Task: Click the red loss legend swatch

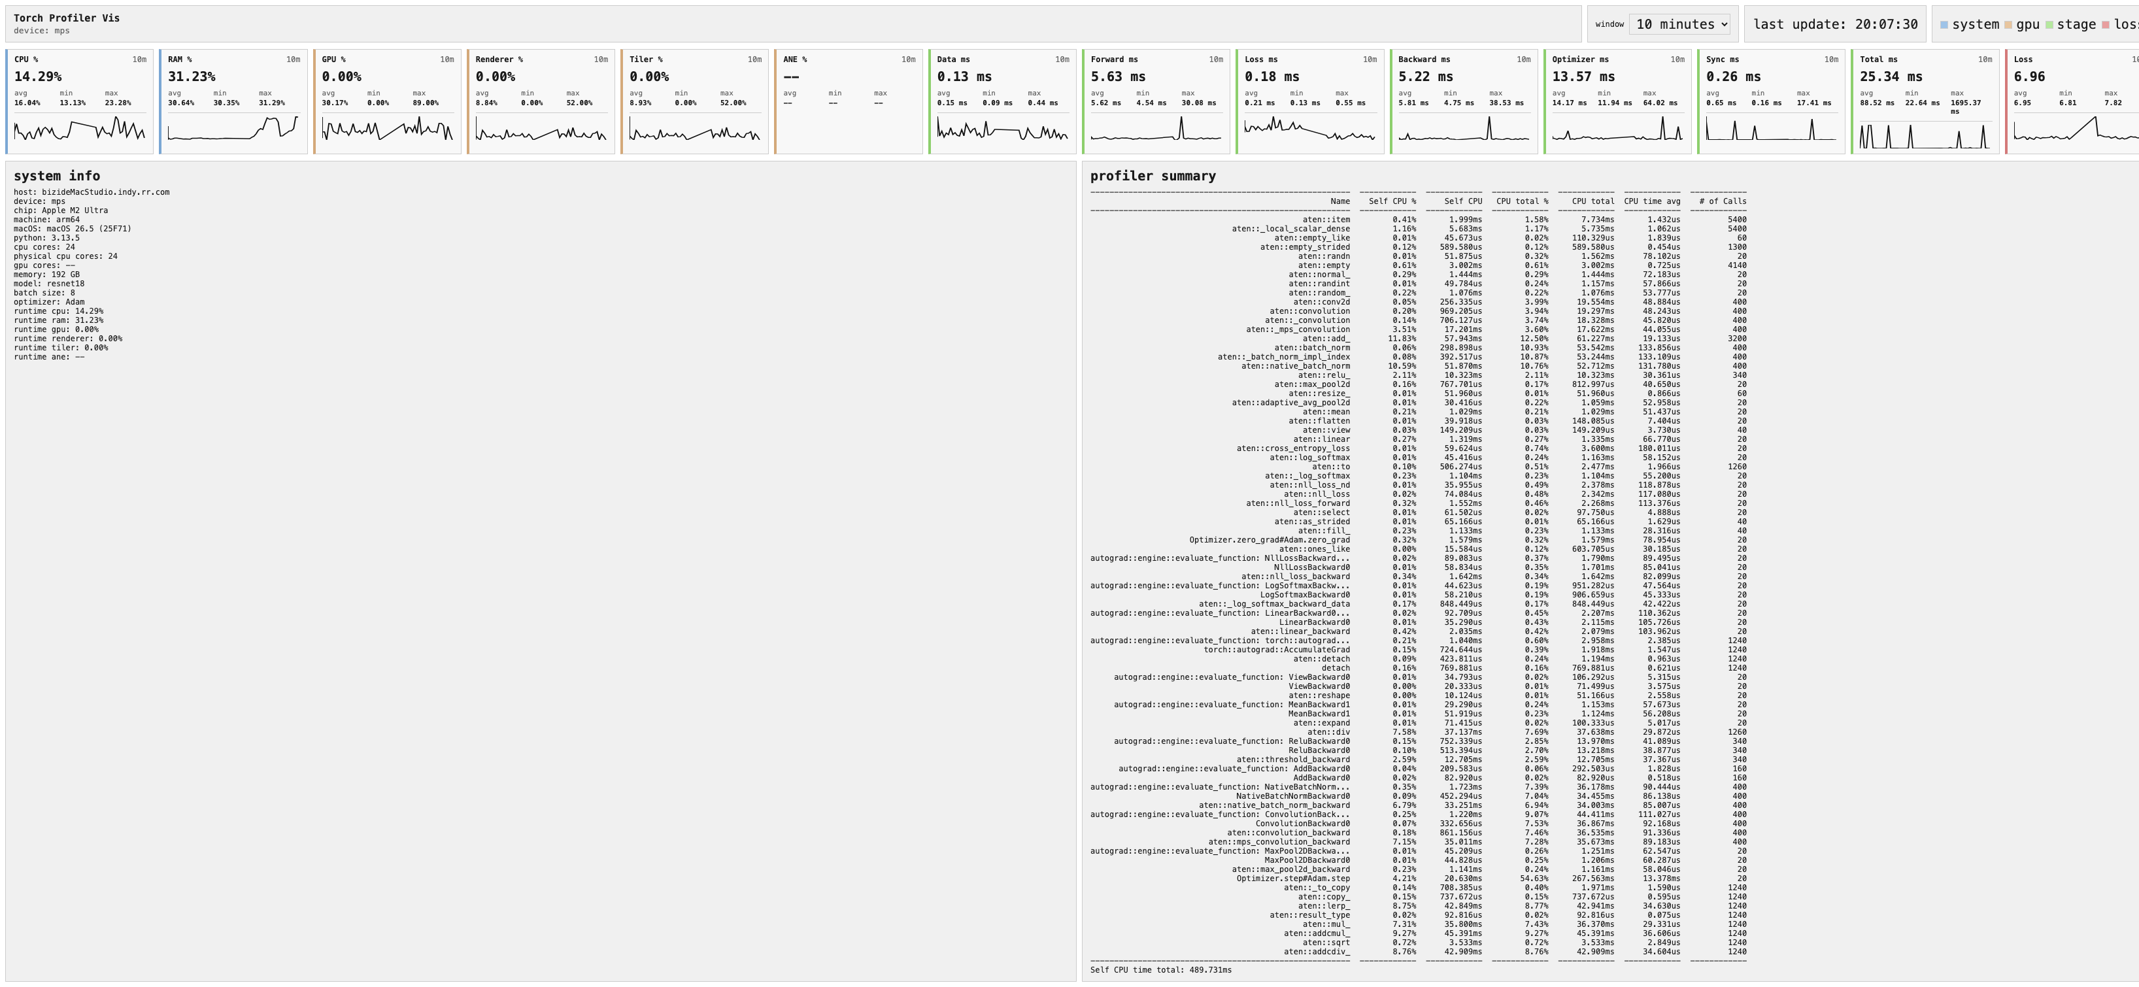Action: [x=2105, y=25]
